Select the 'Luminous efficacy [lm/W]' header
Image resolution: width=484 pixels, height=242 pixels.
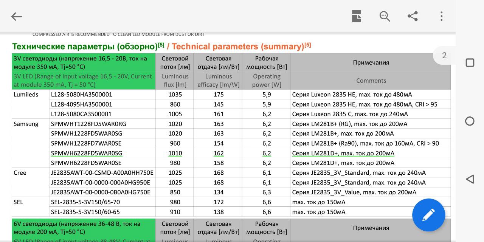click(219, 81)
